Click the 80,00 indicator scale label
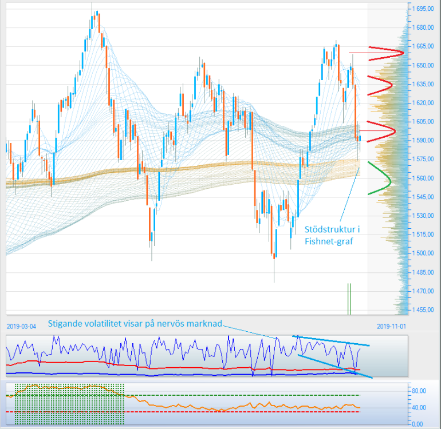This screenshot has height=429, width=441. point(419,391)
